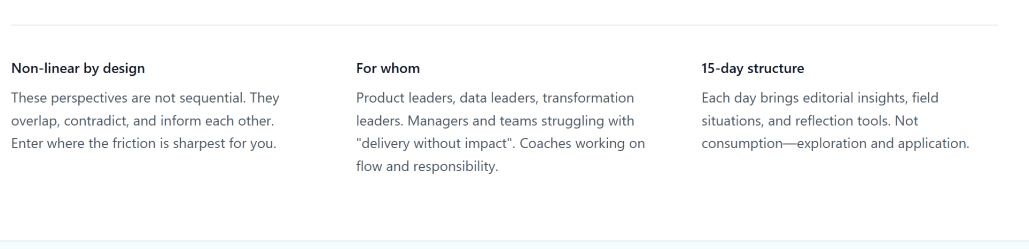Click the "consumption—exploration and application." line
This screenshot has height=249, width=1029.
coord(835,143)
